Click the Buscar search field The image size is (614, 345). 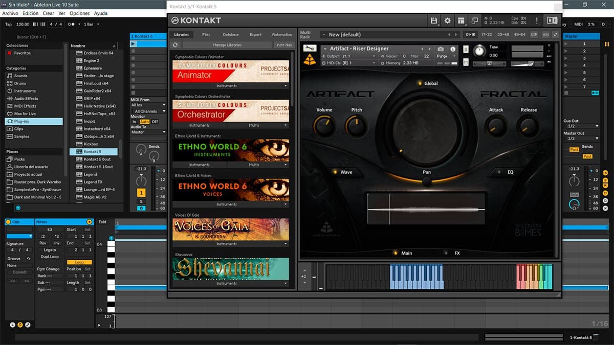click(32, 37)
